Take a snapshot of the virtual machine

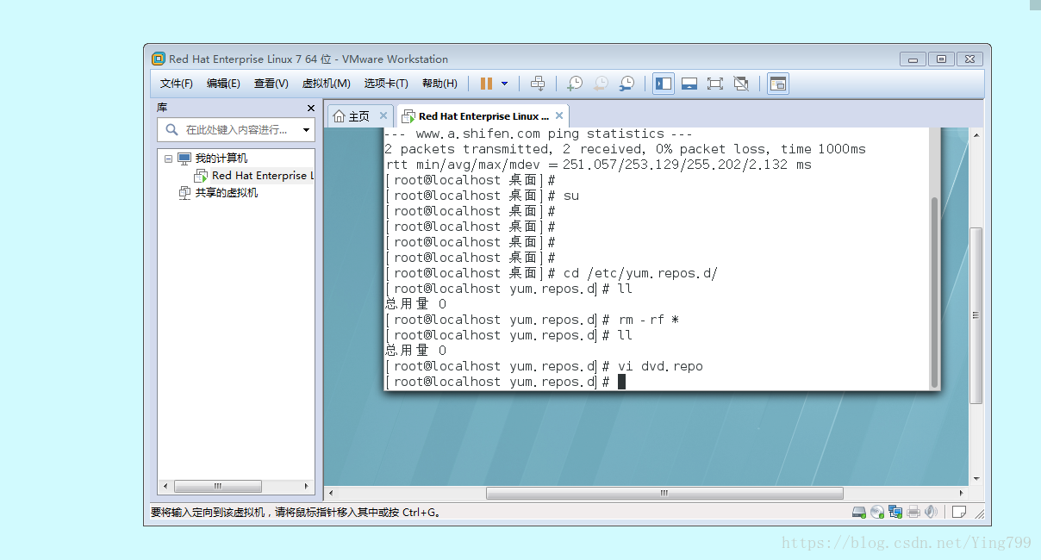pos(575,84)
